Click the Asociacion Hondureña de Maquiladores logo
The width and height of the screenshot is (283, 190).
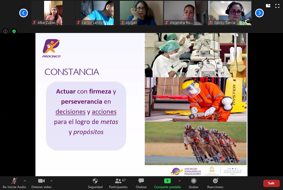[x=186, y=171]
